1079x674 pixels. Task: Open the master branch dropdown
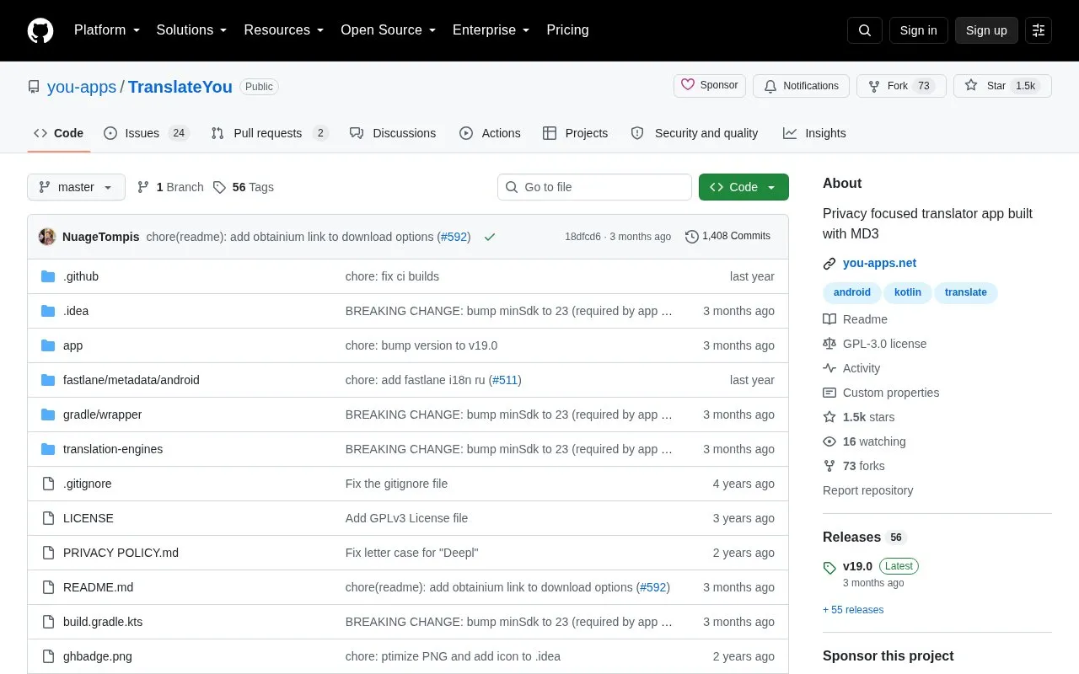point(76,187)
